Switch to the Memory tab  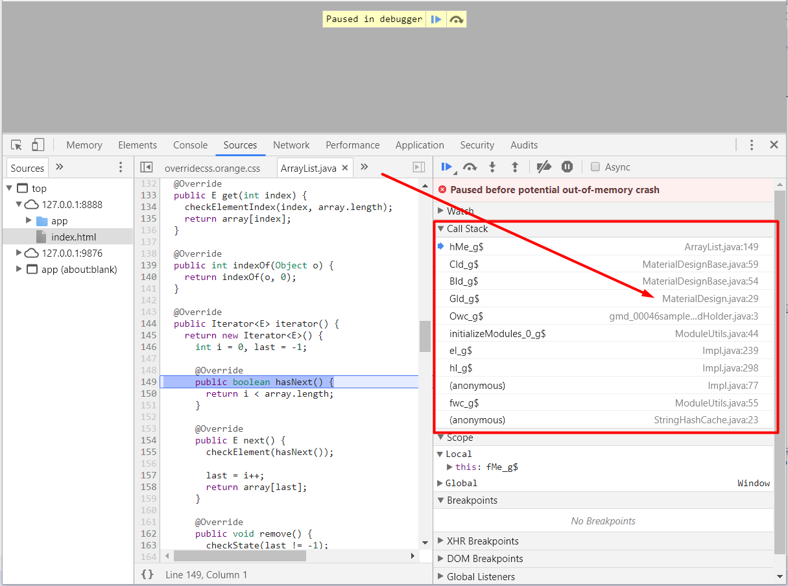tap(84, 145)
